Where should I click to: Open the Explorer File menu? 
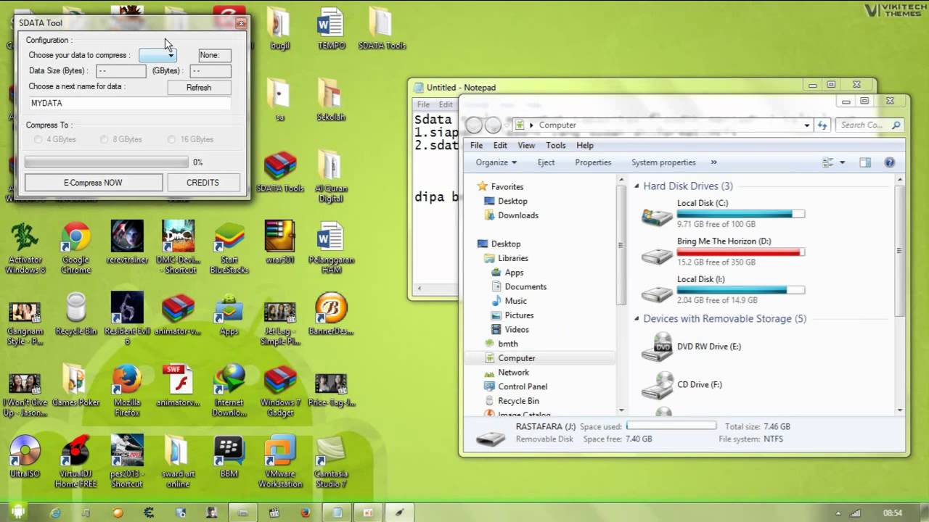pyautogui.click(x=477, y=145)
